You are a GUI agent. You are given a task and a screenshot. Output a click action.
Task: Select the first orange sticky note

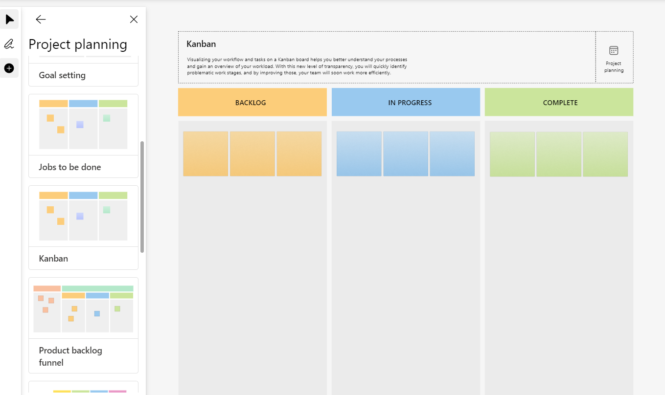(206, 154)
